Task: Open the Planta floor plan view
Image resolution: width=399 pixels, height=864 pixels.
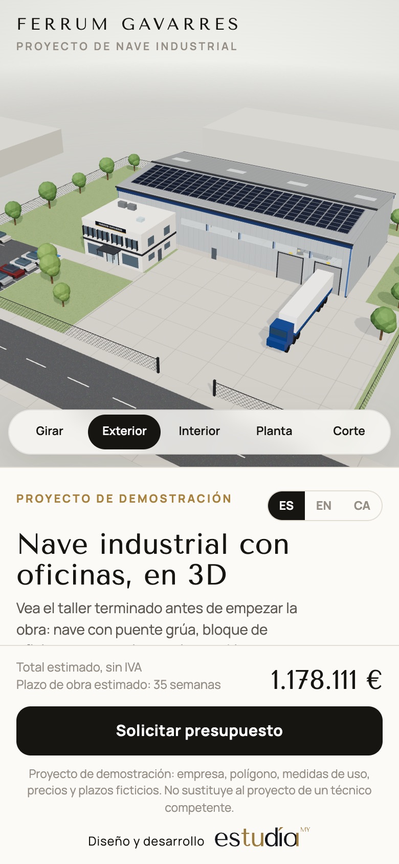Action: click(274, 431)
